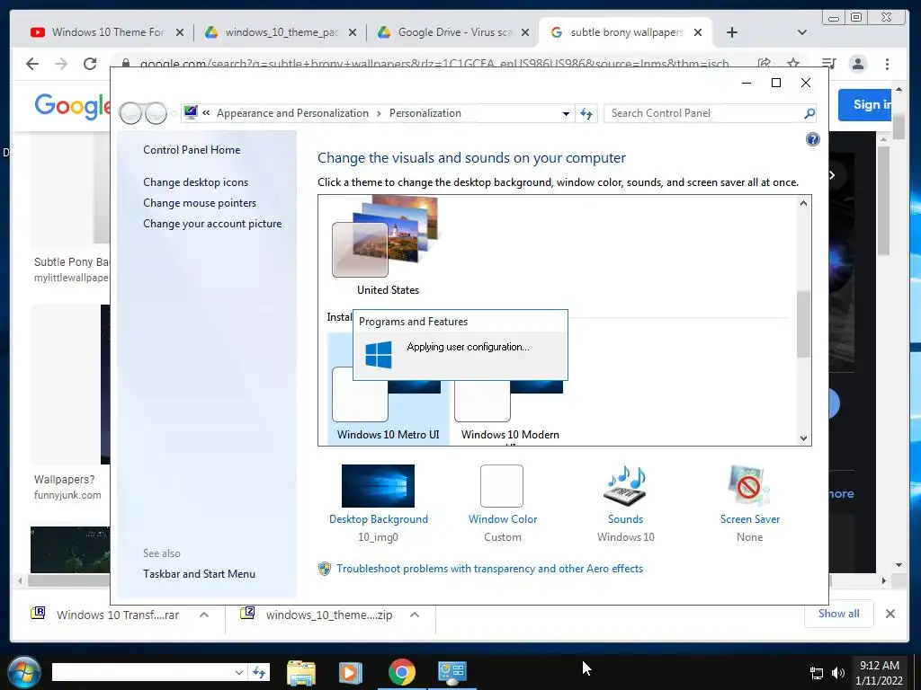
Task: Click Show all downloads
Action: [838, 614]
